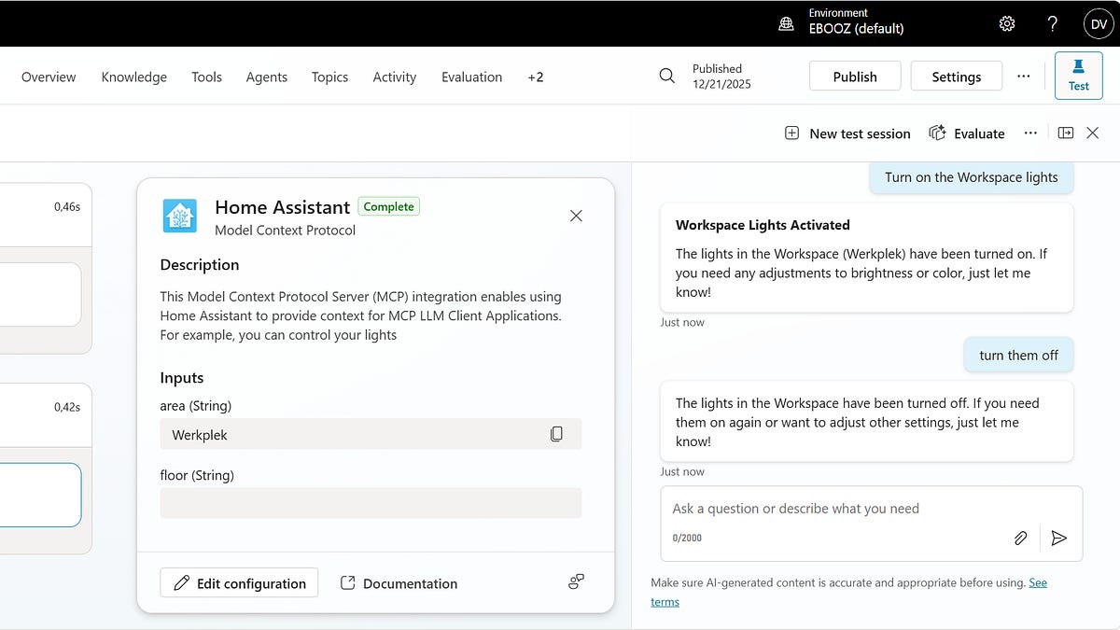1120x630 pixels.
Task: Close the test panel
Action: [x=1093, y=133]
